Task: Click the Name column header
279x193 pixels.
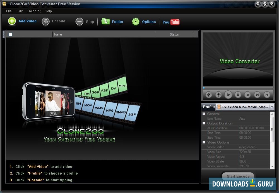Action: click(104, 34)
